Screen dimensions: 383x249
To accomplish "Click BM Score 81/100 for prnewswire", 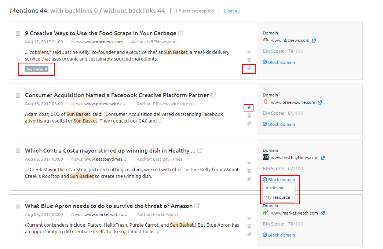I will tap(283, 113).
